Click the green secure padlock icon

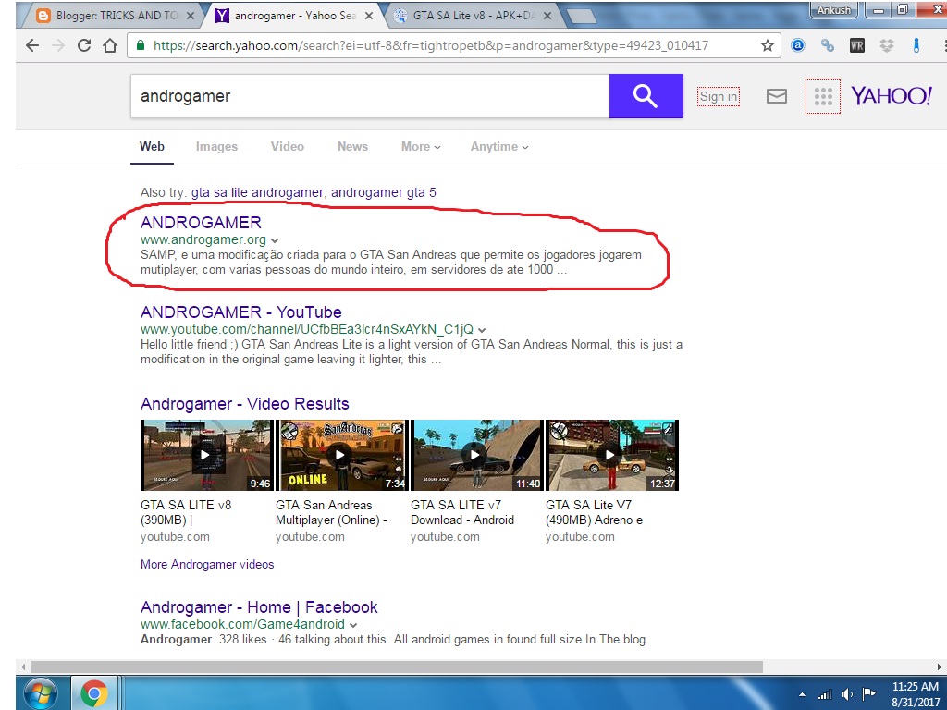point(141,45)
